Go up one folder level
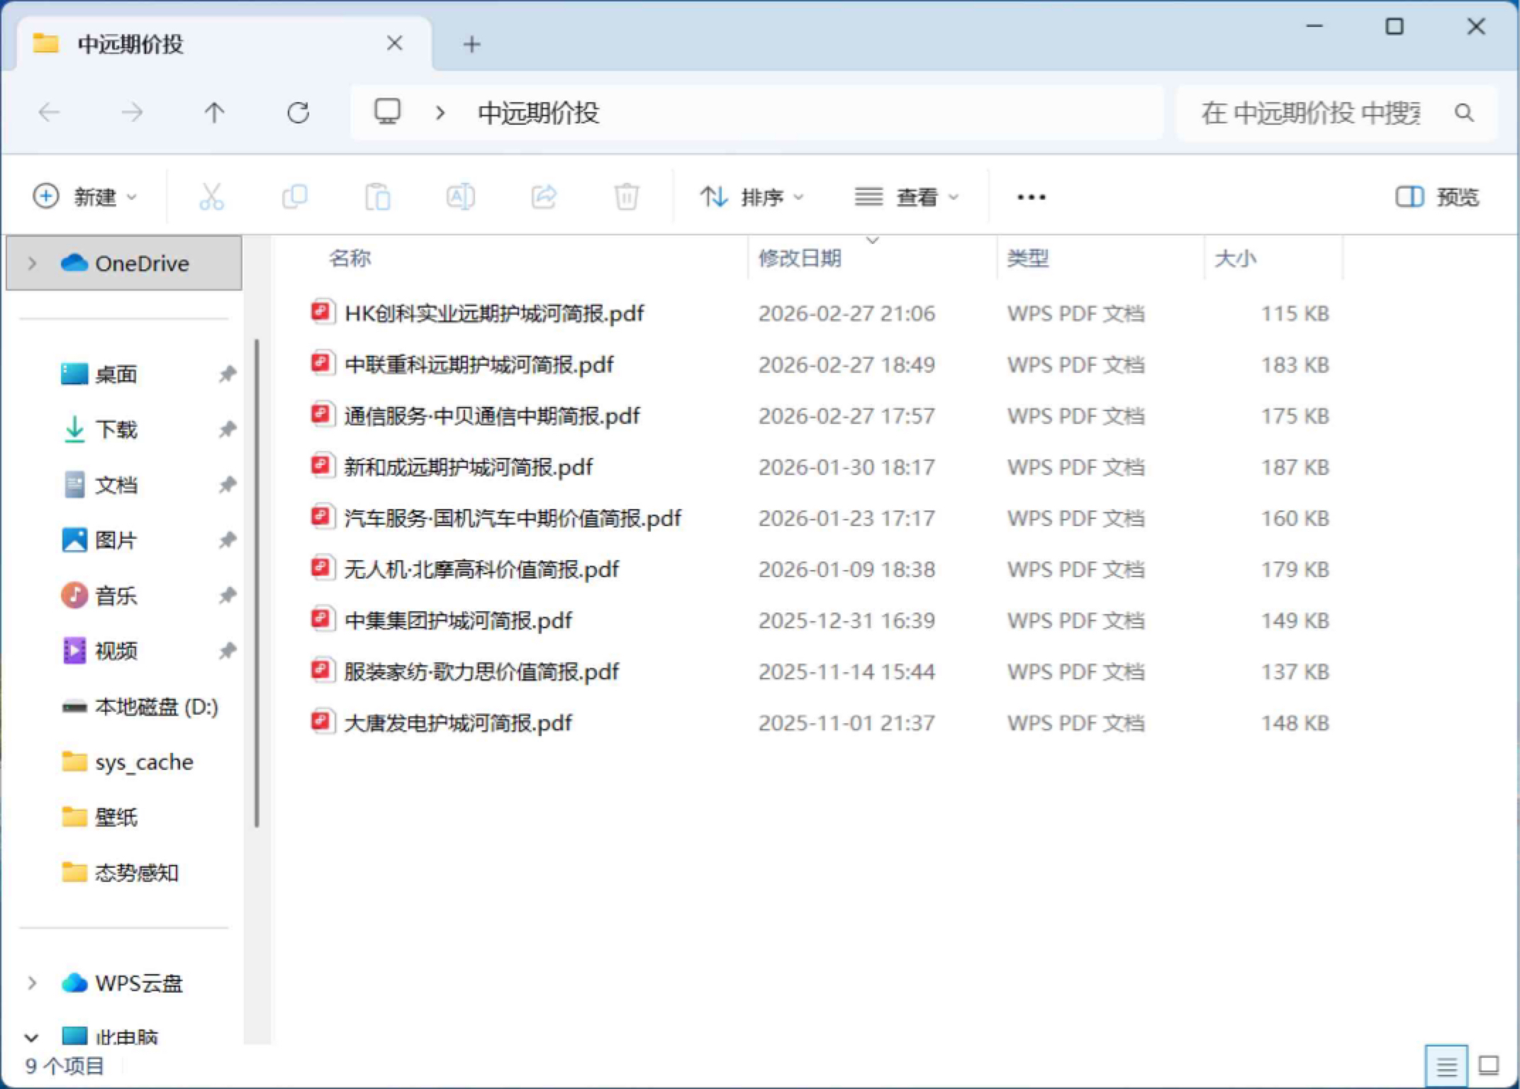 click(214, 113)
